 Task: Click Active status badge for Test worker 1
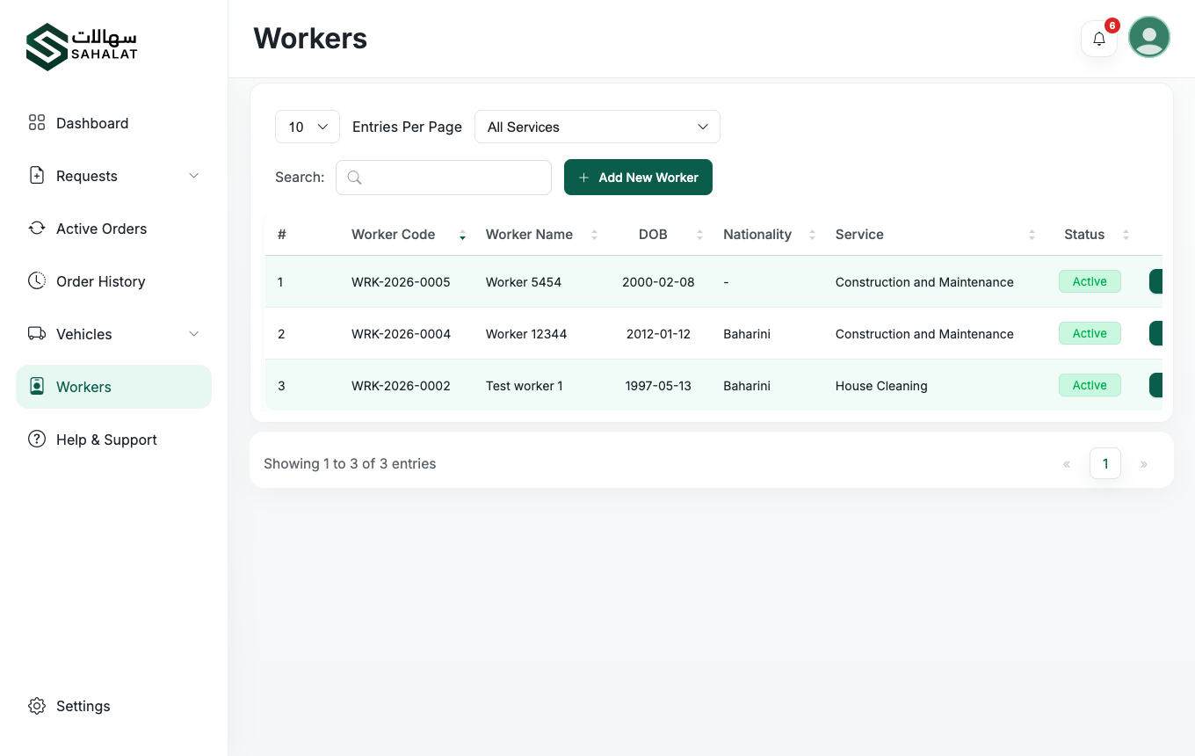click(1090, 385)
